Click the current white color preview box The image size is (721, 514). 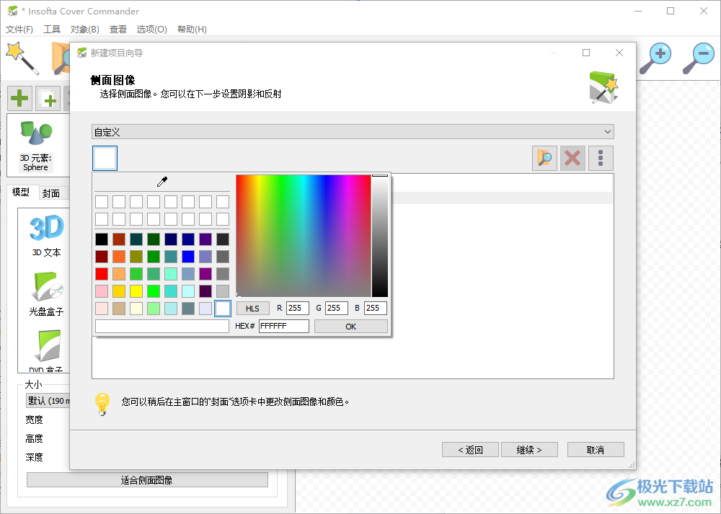105,158
